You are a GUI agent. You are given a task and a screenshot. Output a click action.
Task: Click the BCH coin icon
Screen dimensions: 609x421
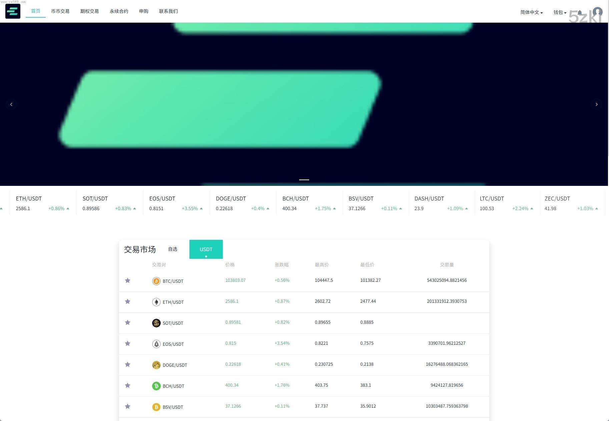click(x=156, y=386)
